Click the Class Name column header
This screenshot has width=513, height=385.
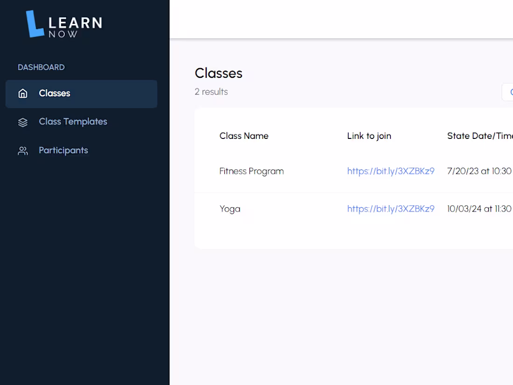(244, 136)
